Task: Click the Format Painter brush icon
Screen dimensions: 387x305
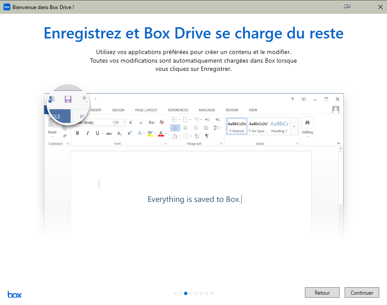Action: tap(65, 136)
